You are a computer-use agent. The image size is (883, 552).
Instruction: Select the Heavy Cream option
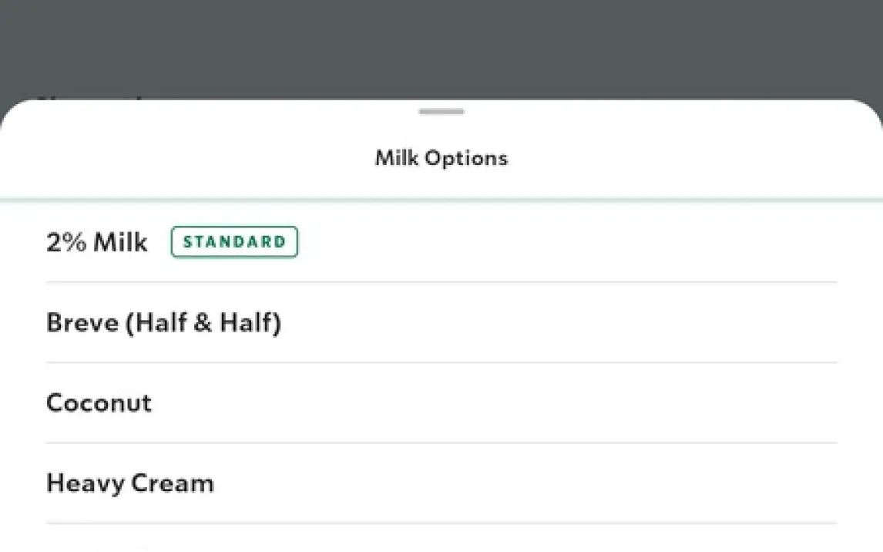(x=130, y=483)
